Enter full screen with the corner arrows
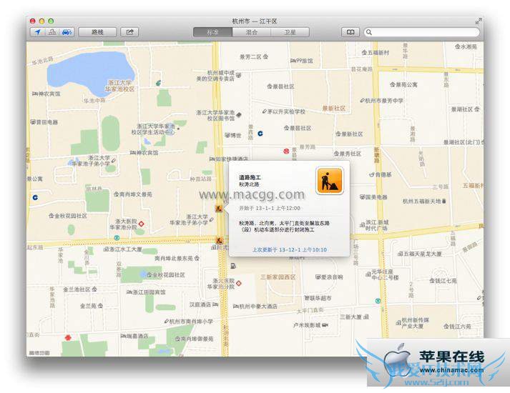Image resolution: width=510 pixels, height=393 pixels. [478, 21]
